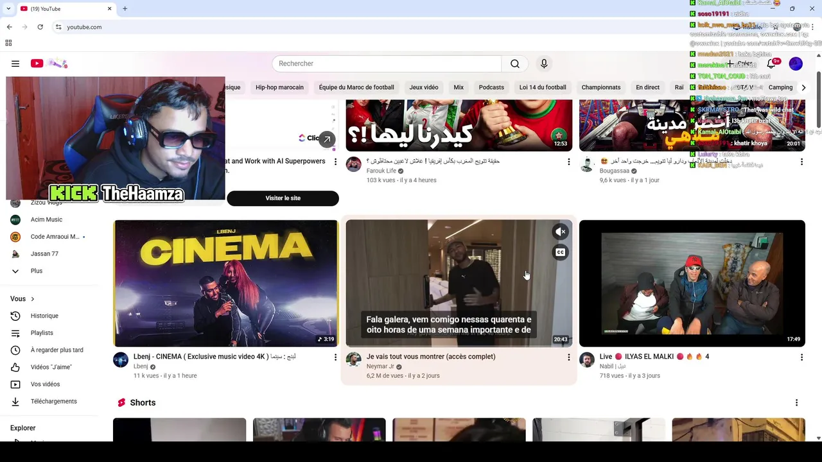The height and width of the screenshot is (462, 822).
Task: Open Farouk Life channel avatar
Action: click(353, 164)
